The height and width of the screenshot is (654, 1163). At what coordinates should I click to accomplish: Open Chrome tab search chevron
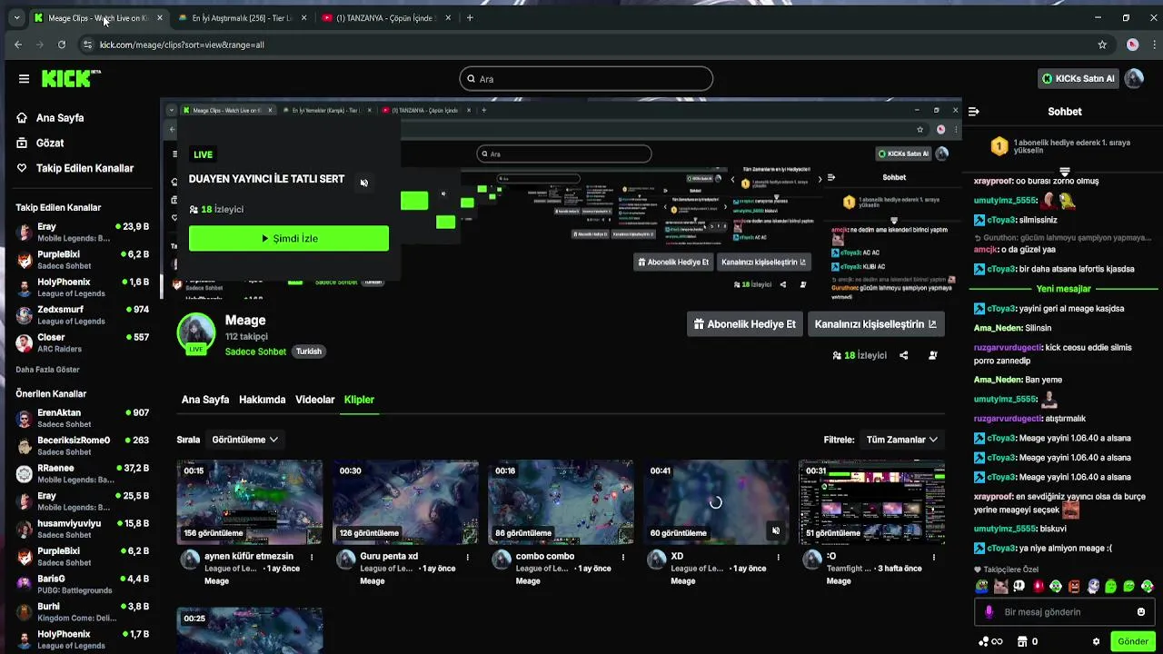16,18
